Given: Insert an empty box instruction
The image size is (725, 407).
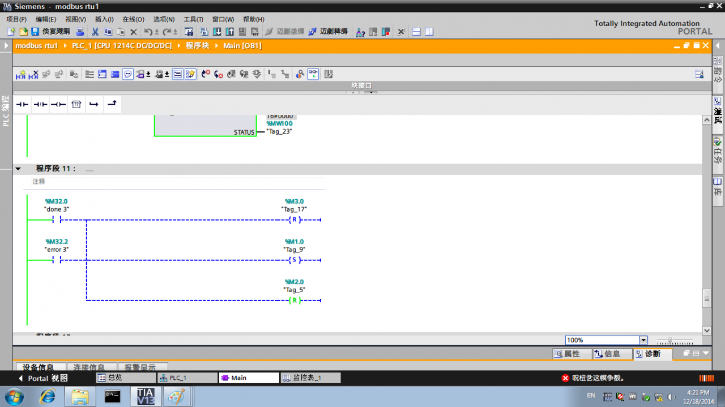Looking at the screenshot, I should (x=76, y=105).
